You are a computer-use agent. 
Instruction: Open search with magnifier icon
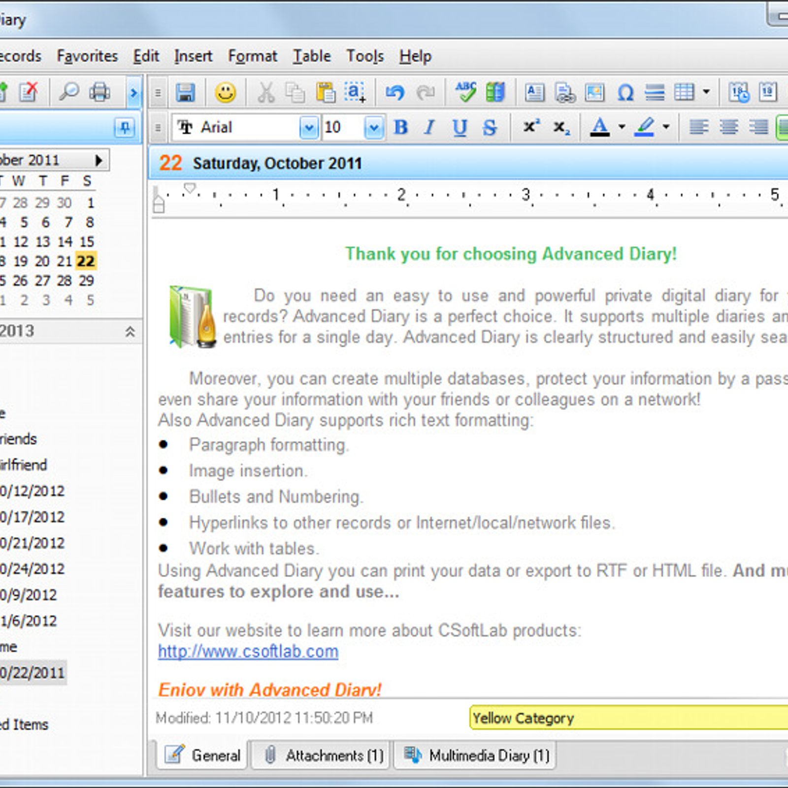tap(69, 92)
